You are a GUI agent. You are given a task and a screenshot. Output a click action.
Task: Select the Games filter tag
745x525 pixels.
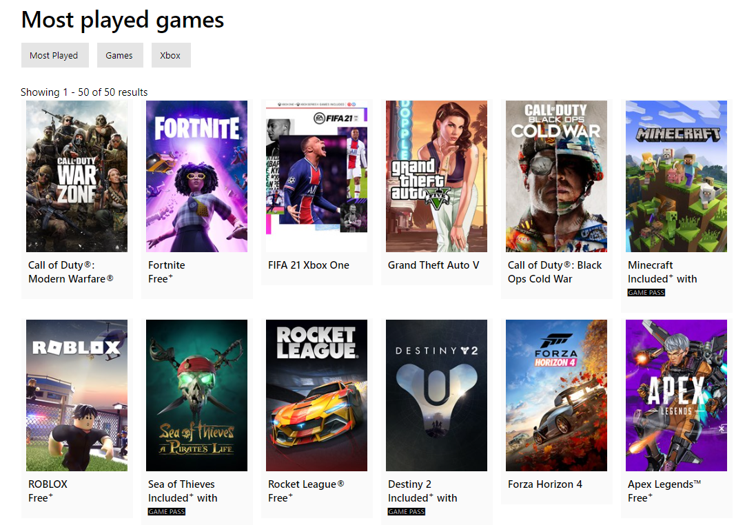click(120, 55)
